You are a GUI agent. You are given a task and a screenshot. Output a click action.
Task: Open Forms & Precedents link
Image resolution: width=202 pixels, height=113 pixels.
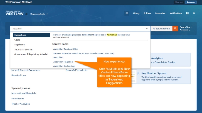[77, 70]
